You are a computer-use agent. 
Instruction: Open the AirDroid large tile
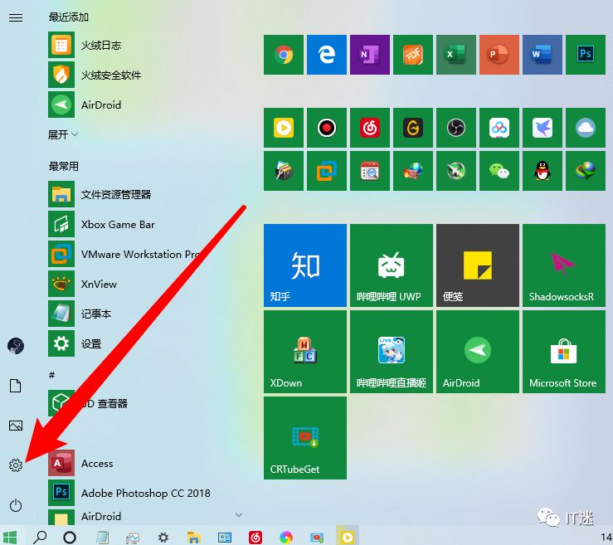click(x=478, y=352)
